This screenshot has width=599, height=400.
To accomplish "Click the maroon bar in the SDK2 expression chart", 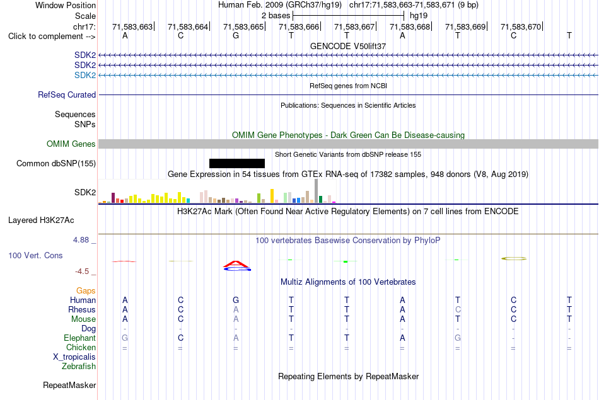I will [113, 198].
